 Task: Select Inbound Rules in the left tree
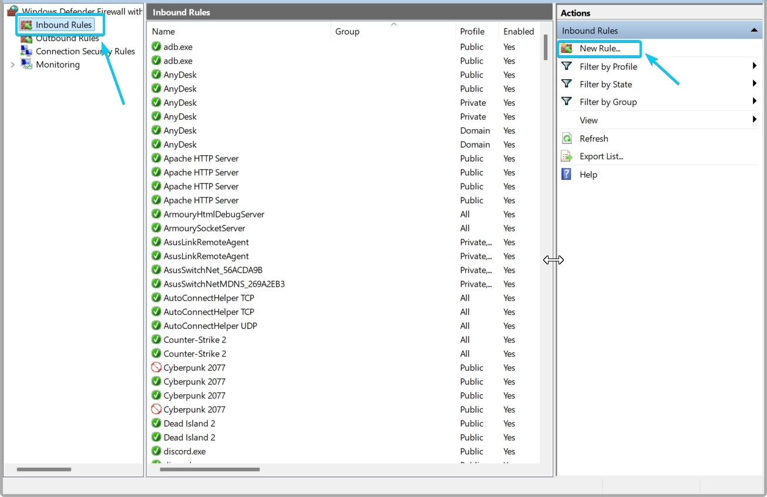click(63, 25)
